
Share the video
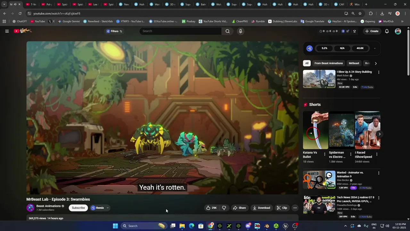click(239, 208)
